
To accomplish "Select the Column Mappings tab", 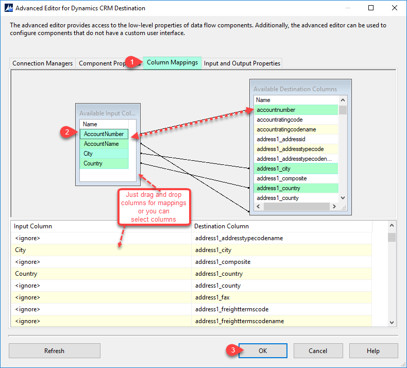I will 173,62.
